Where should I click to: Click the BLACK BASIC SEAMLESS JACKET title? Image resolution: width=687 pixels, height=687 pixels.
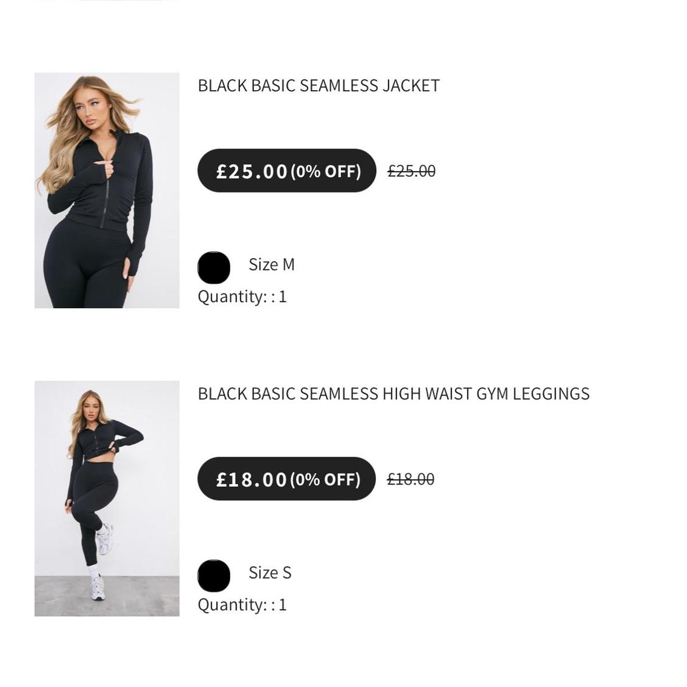(318, 85)
